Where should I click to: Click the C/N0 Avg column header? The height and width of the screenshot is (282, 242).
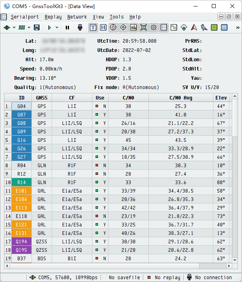181,97
